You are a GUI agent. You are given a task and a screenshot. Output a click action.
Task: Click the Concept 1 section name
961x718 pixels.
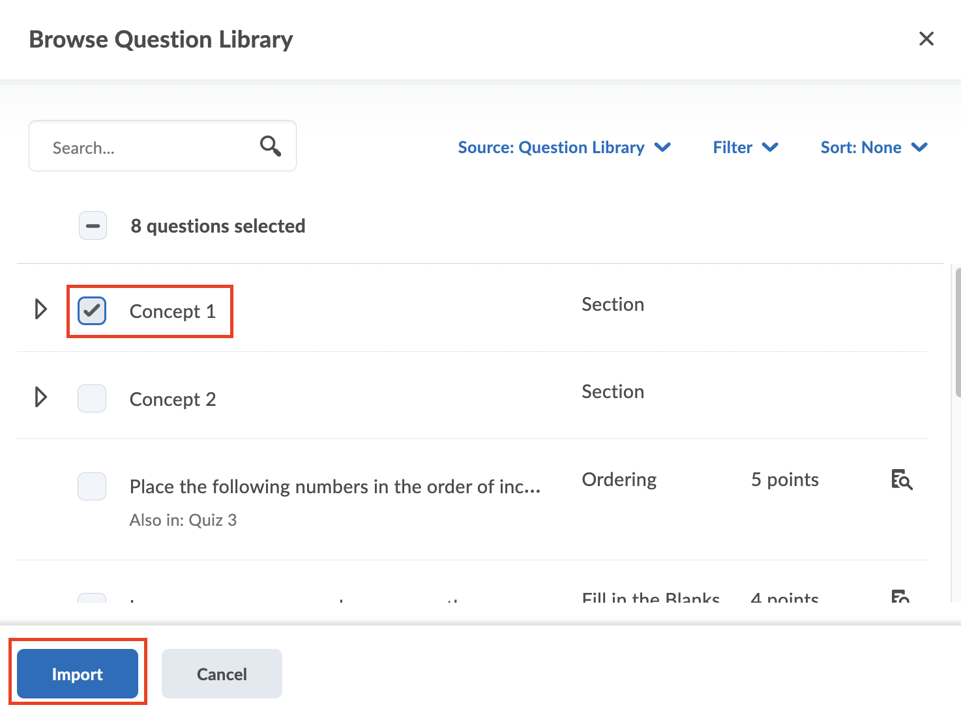pyautogui.click(x=172, y=311)
